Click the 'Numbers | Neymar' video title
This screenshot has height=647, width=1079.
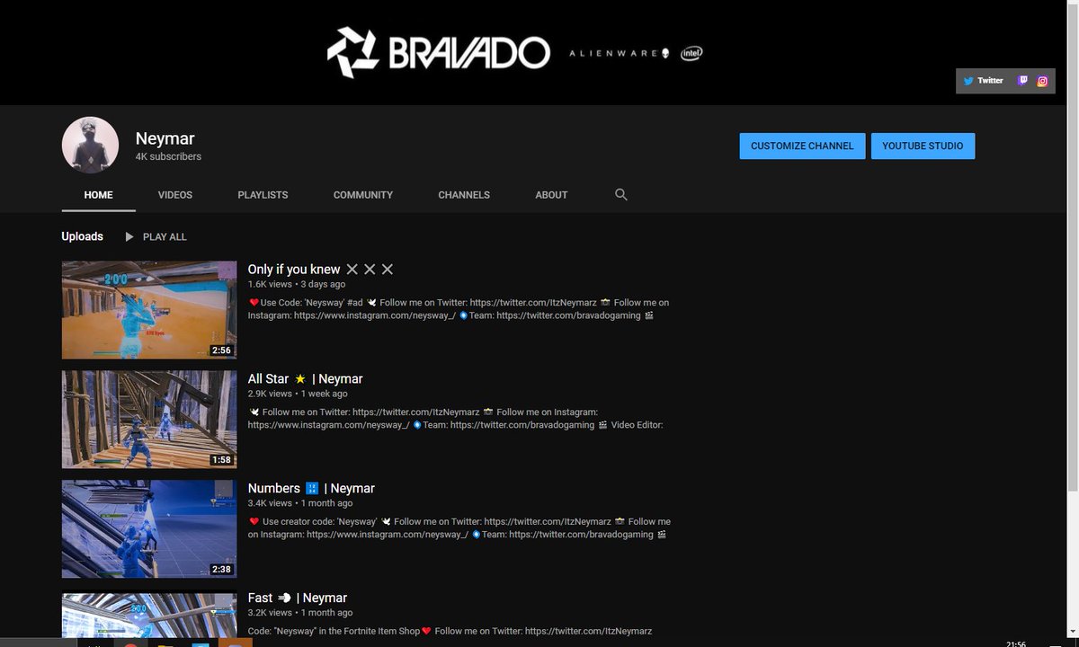point(311,489)
